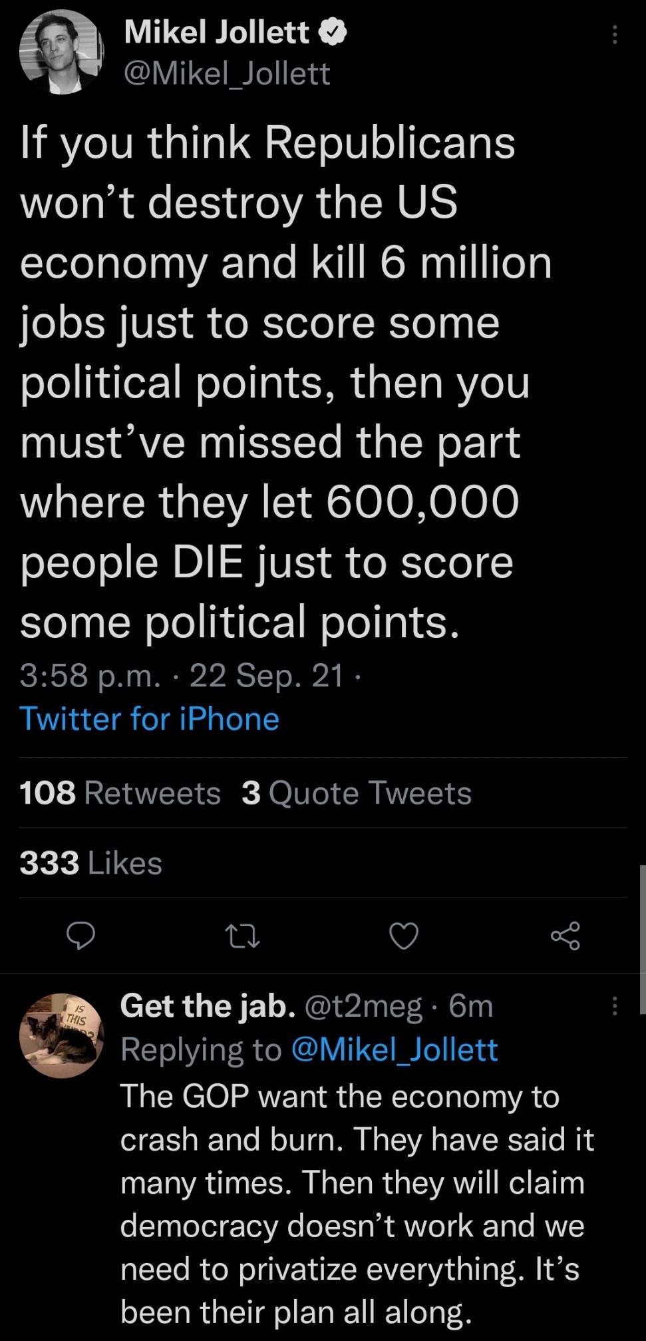
Task: Open more options on the t2meg reply
Action: pyautogui.click(x=615, y=1006)
